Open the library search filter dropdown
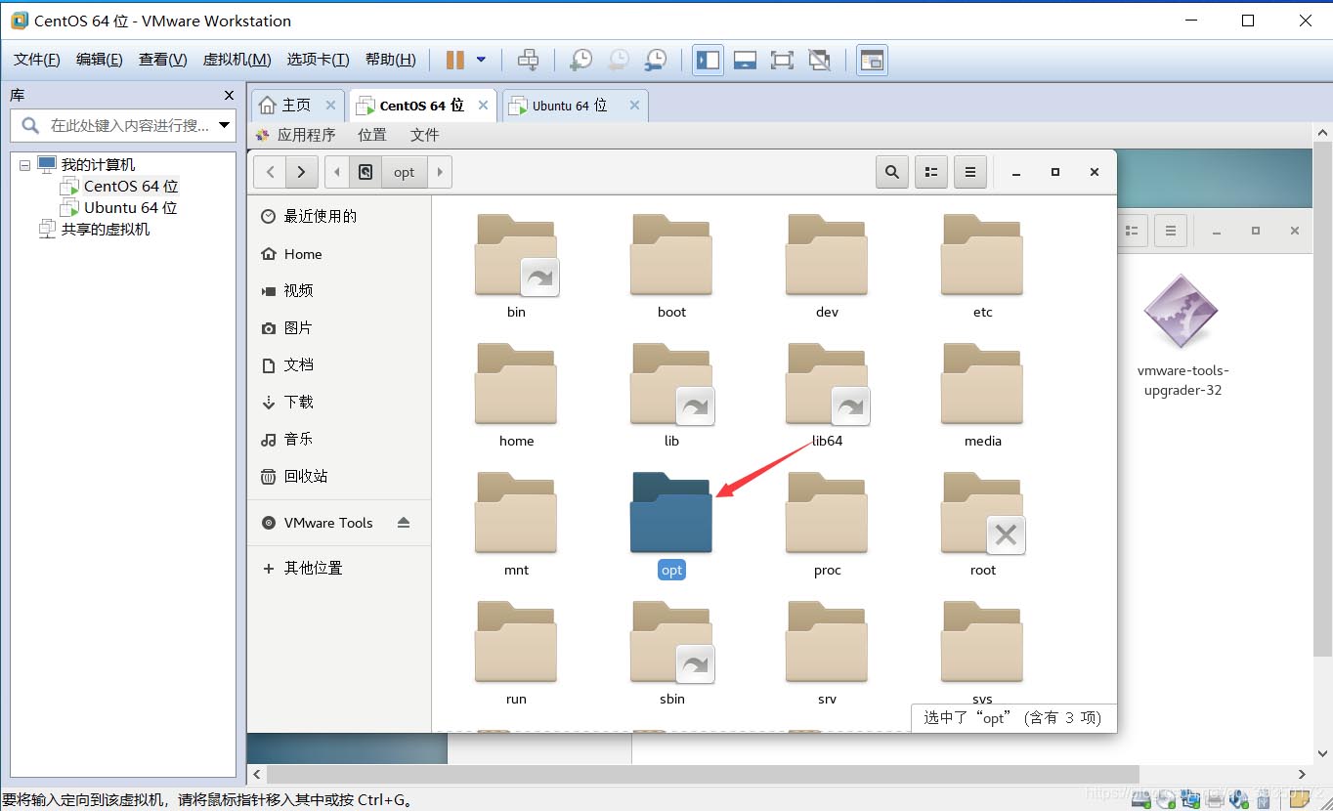1333x811 pixels. pos(226,125)
